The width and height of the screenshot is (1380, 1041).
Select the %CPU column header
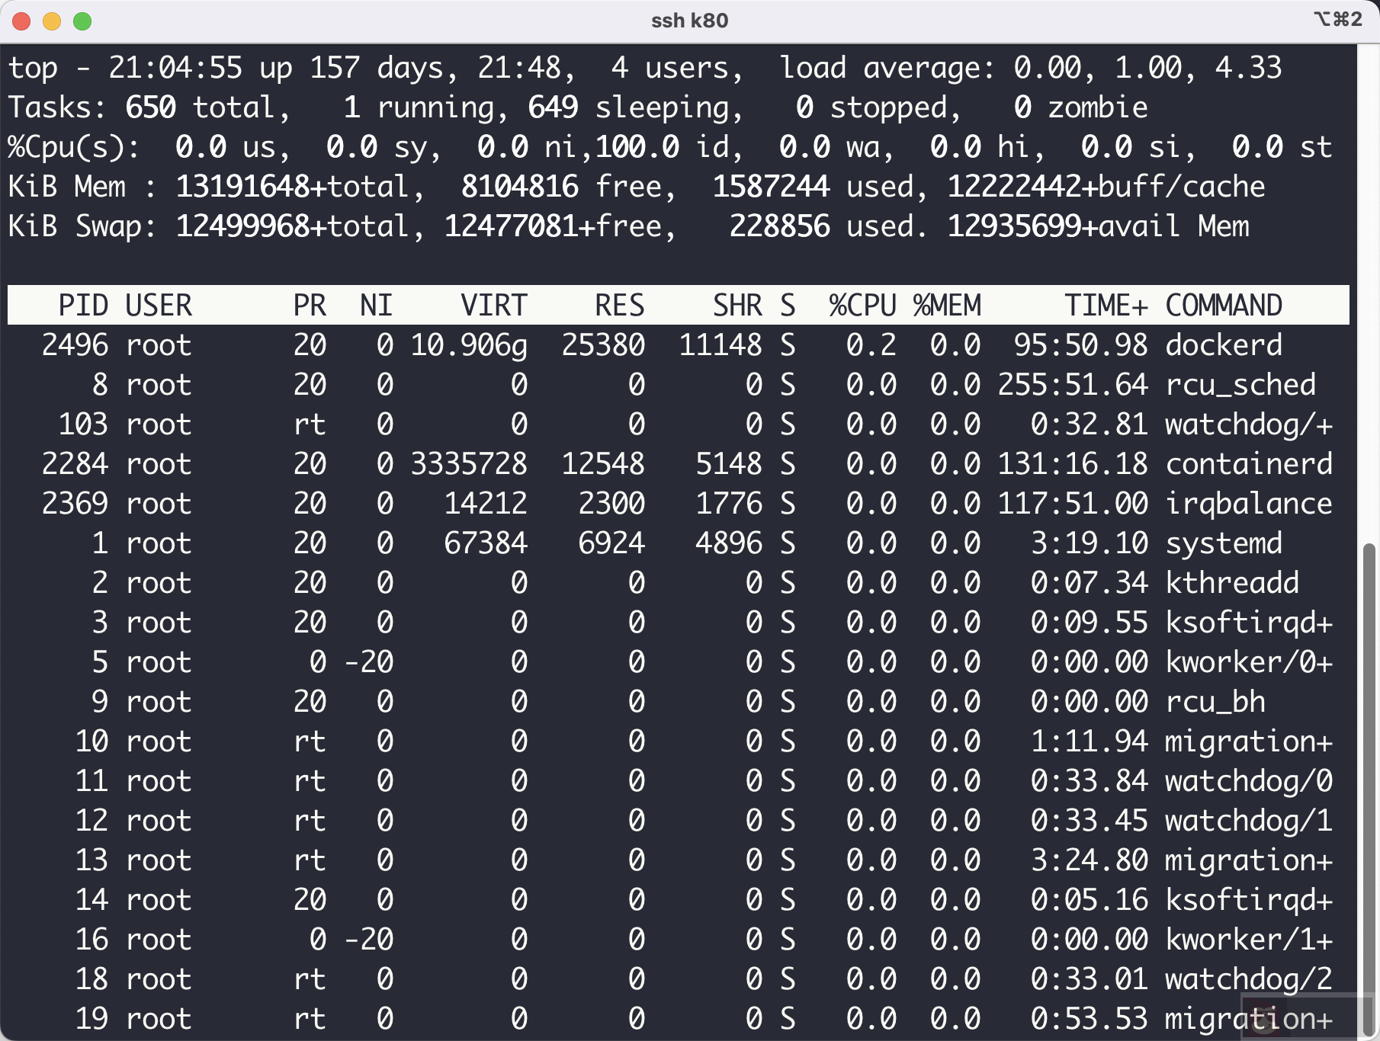click(x=862, y=305)
